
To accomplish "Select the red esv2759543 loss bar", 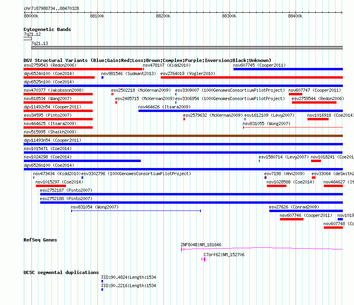I will pyautogui.click(x=83, y=69).
